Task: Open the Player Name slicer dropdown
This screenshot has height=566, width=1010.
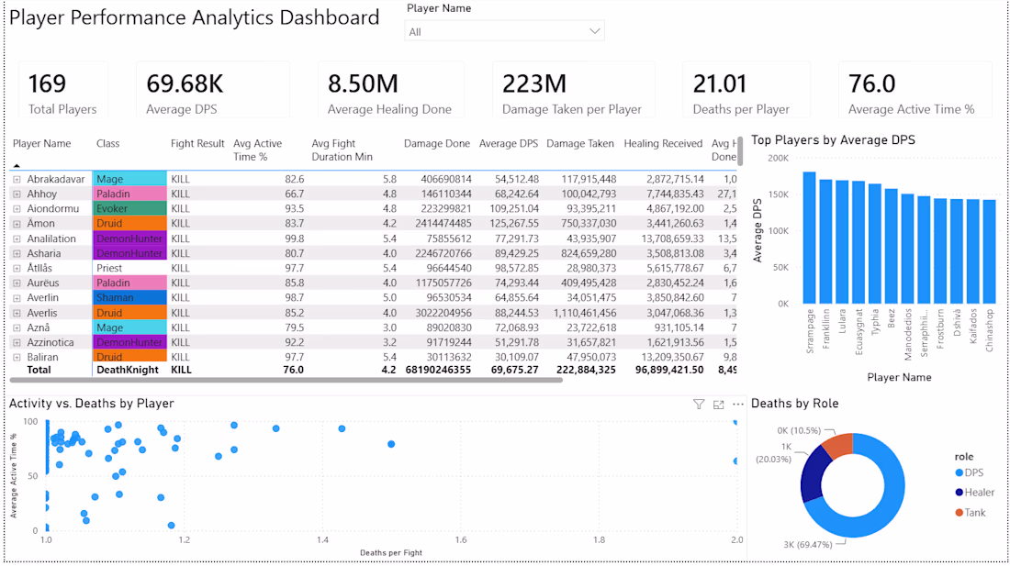Action: pyautogui.click(x=504, y=31)
